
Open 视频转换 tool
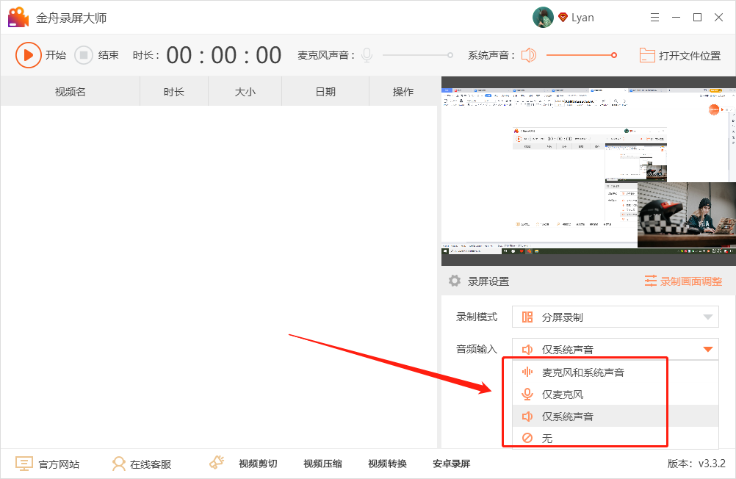point(387,464)
